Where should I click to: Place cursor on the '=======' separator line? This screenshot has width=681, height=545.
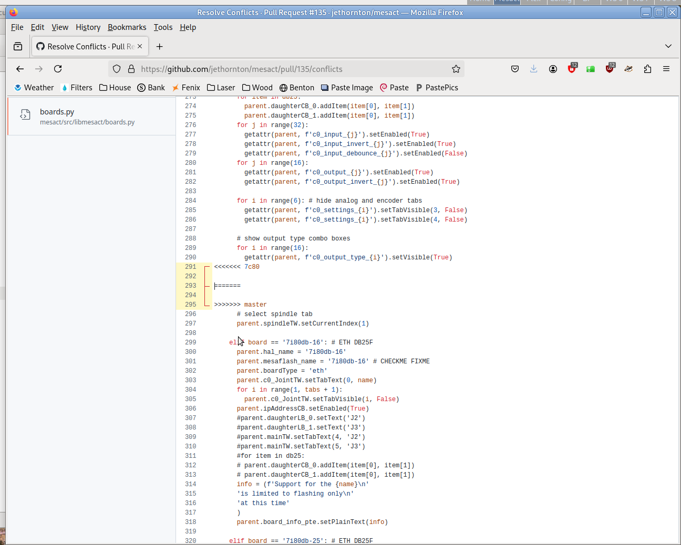[x=228, y=286]
